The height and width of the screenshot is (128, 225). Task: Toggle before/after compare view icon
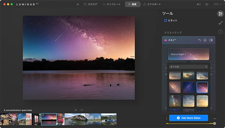click(199, 5)
